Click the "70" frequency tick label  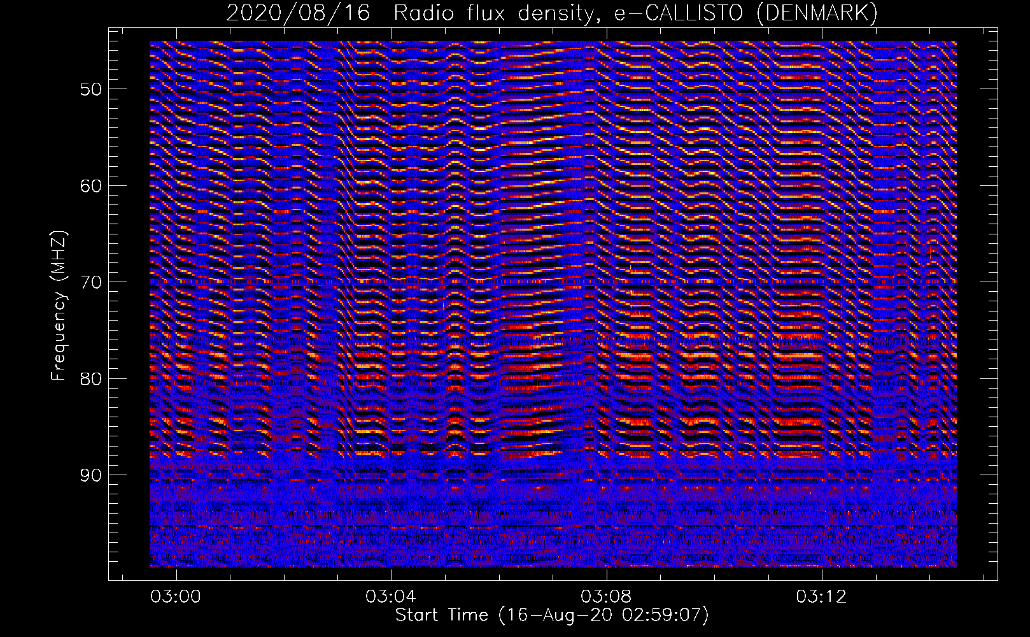point(91,282)
